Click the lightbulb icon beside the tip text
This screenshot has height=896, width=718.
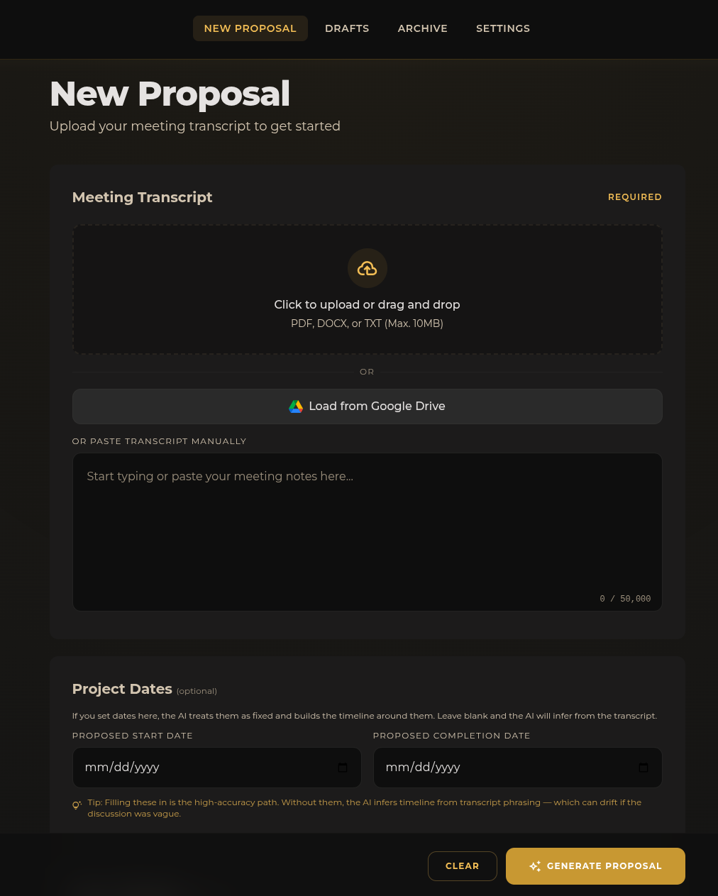pyautogui.click(x=77, y=805)
